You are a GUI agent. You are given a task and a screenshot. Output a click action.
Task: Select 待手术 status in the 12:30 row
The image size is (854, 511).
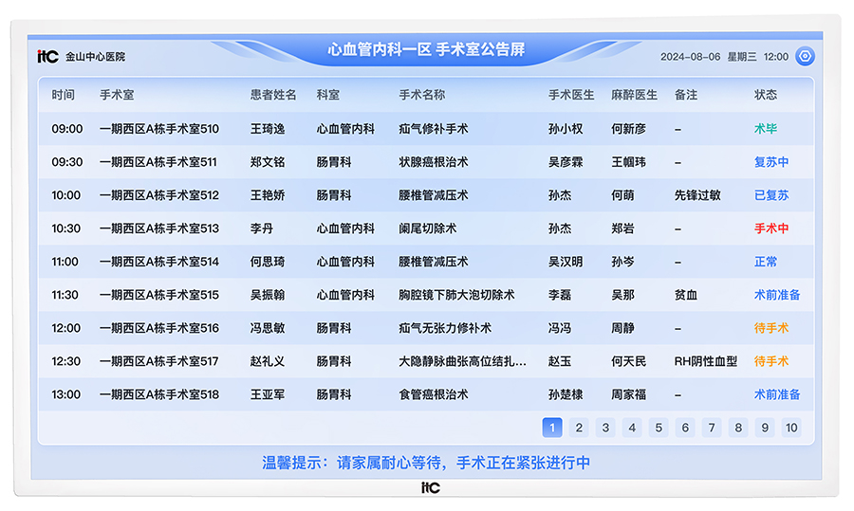click(771, 361)
